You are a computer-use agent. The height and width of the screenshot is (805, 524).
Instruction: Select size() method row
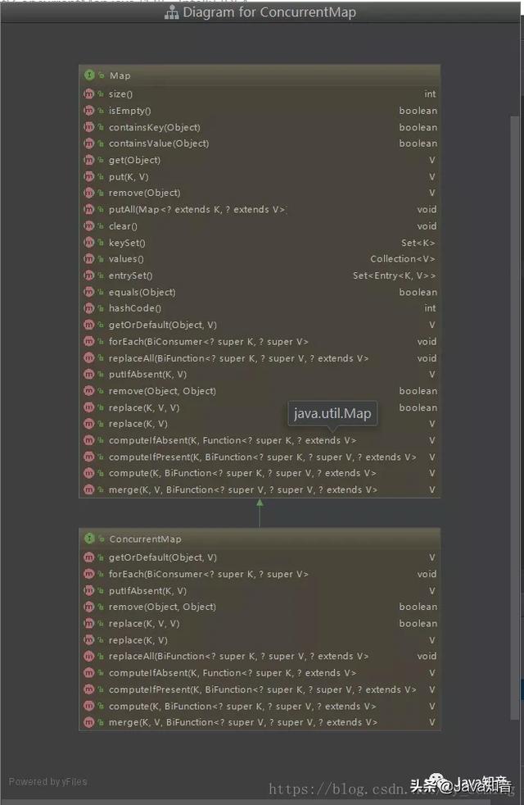pyautogui.click(x=260, y=94)
